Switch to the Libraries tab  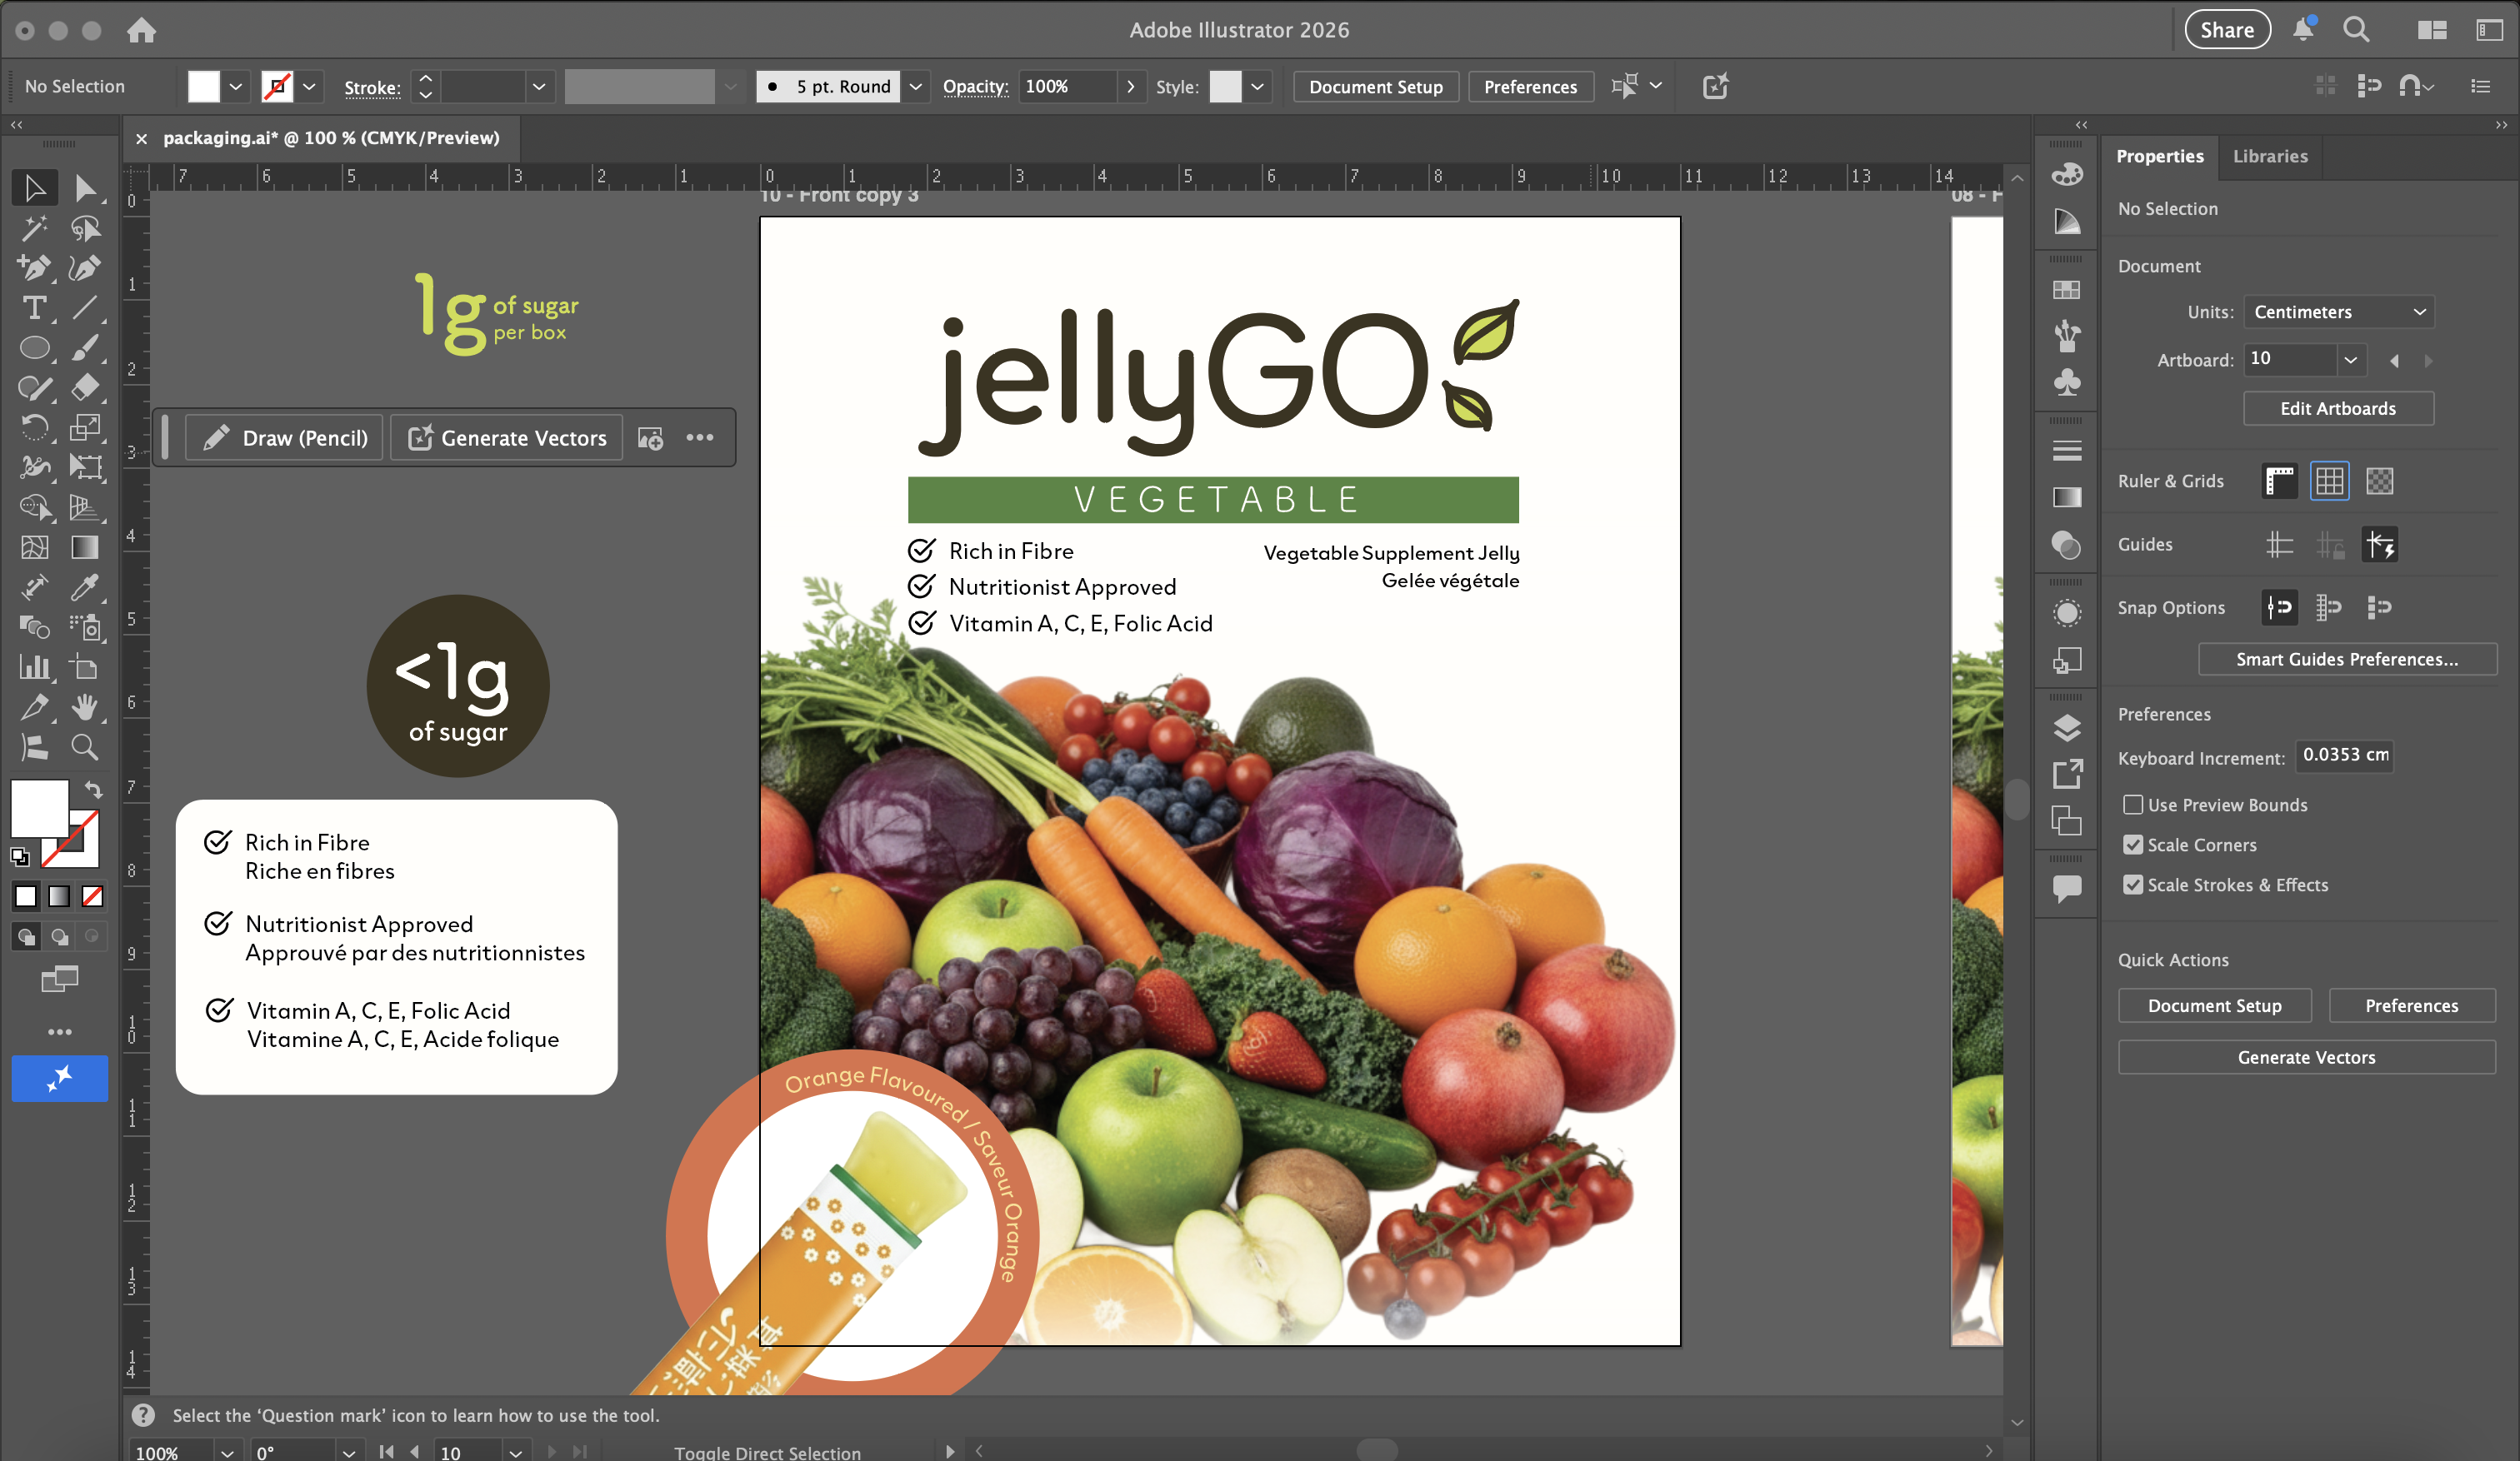click(2270, 156)
